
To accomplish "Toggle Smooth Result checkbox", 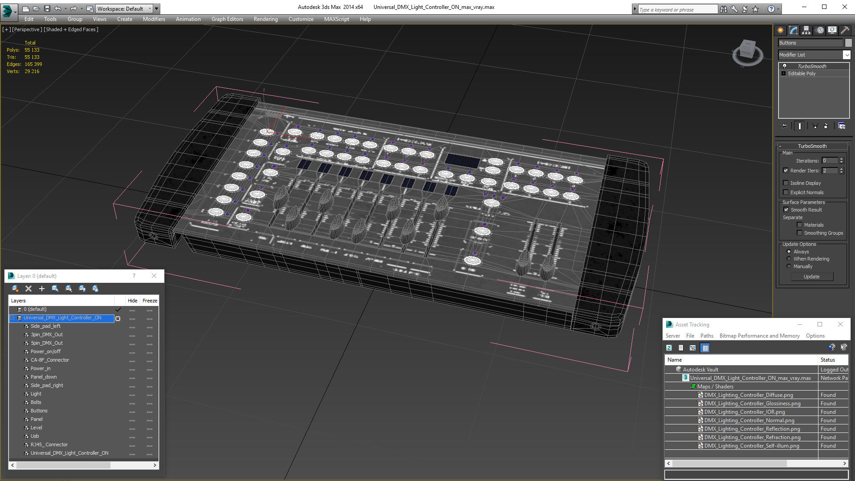I will click(x=786, y=210).
